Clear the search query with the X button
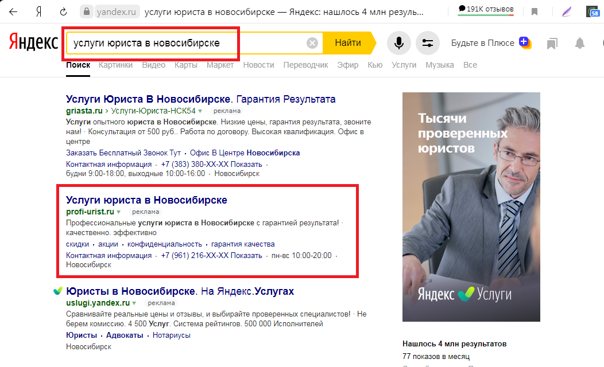Screen dimensions: 604x367 [312, 42]
